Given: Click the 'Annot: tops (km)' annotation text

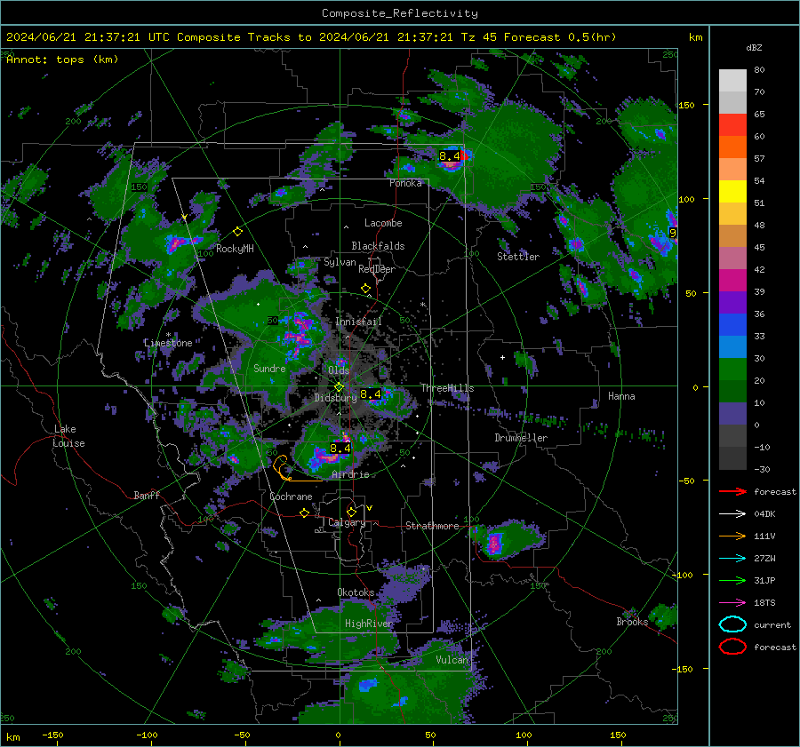Looking at the screenshot, I should pyautogui.click(x=62, y=60).
